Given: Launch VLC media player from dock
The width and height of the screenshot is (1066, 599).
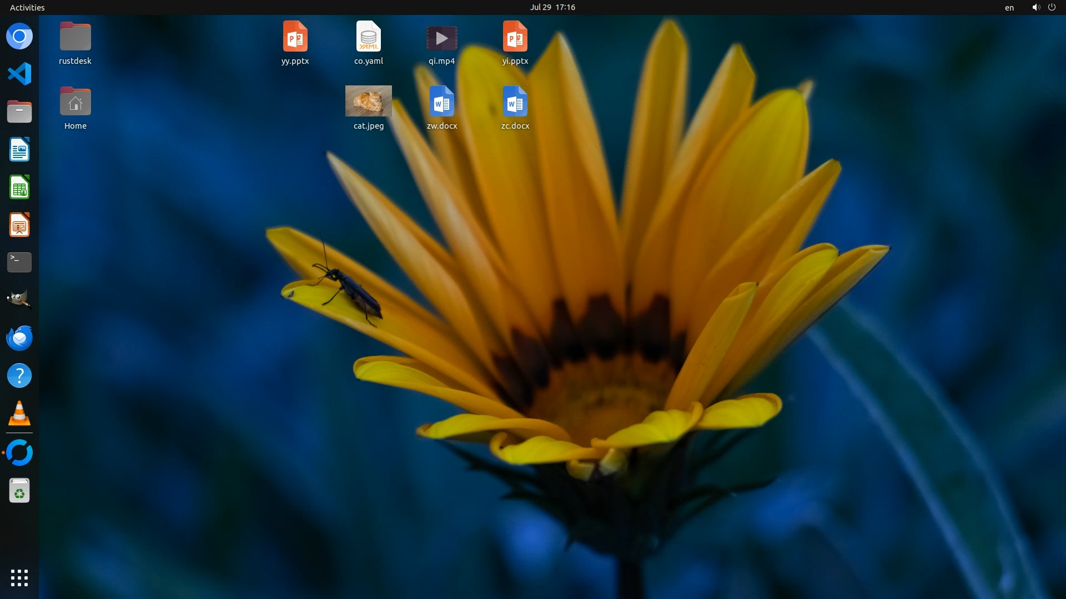Looking at the screenshot, I should click(x=19, y=414).
